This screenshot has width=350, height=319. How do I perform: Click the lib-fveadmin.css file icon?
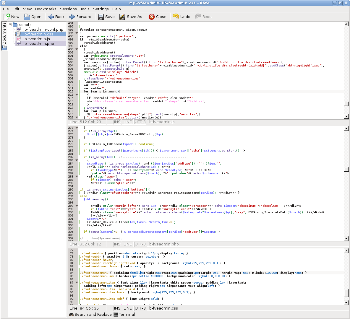tap(19, 34)
